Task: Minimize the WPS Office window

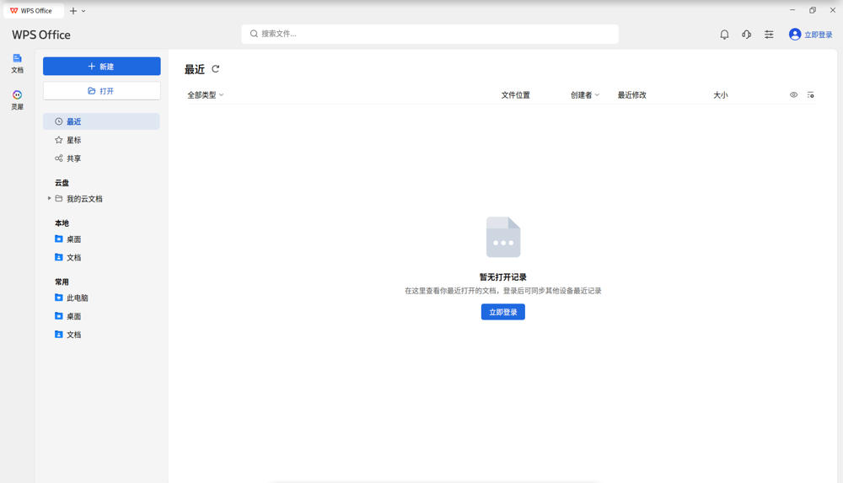Action: click(792, 10)
